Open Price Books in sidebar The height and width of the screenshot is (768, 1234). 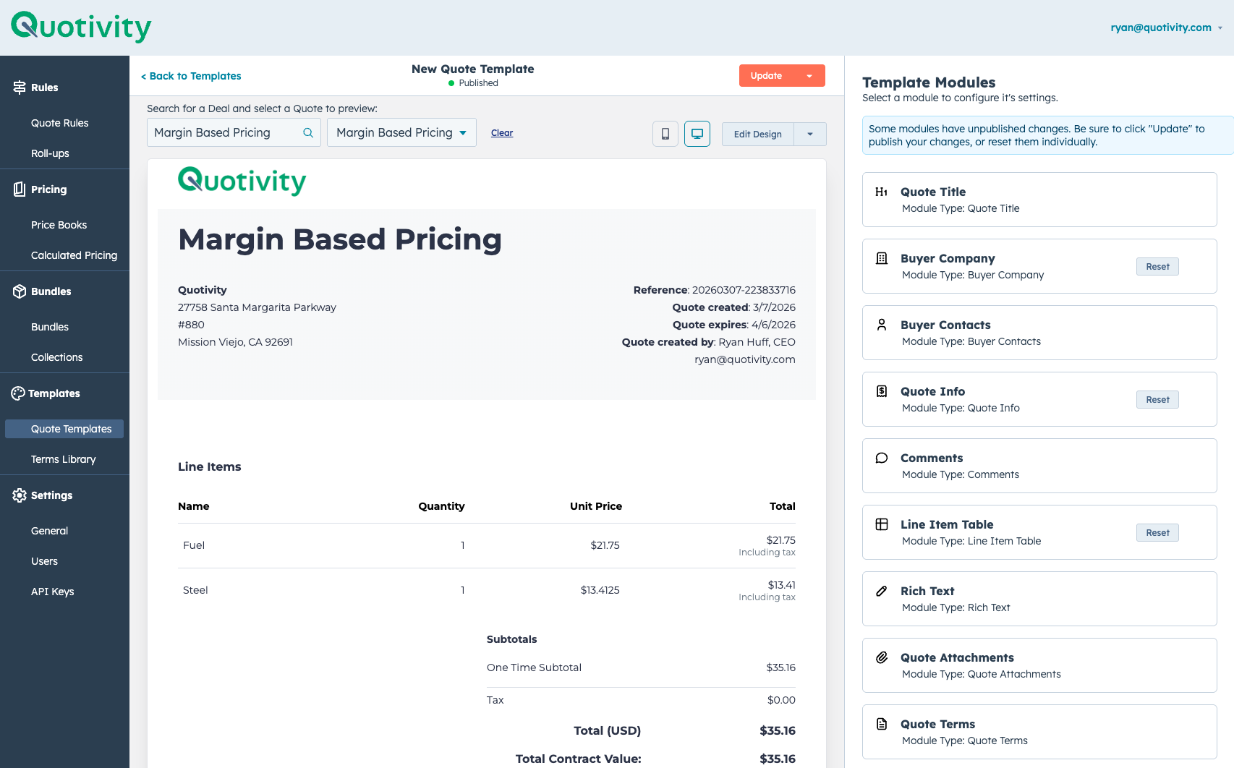point(59,225)
